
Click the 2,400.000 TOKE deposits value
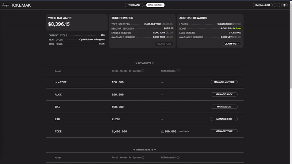coord(153,24)
